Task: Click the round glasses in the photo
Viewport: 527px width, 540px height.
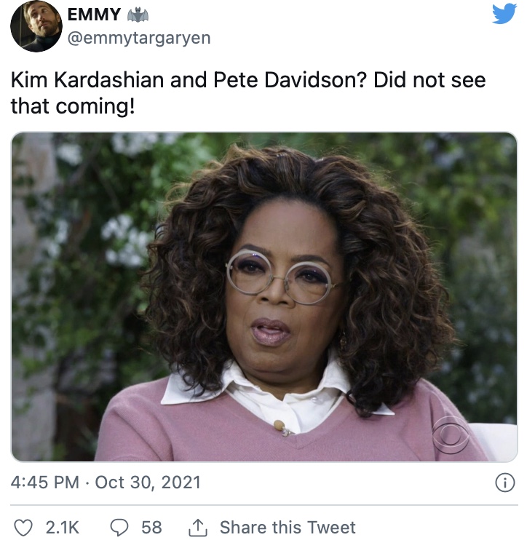Action: pyautogui.click(x=281, y=278)
